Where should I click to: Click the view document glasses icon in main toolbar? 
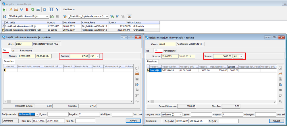point(16,9)
